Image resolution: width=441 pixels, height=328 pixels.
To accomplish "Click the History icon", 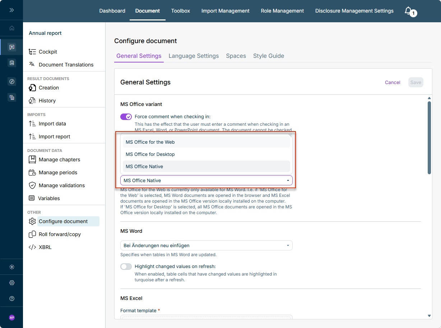I will (32, 101).
